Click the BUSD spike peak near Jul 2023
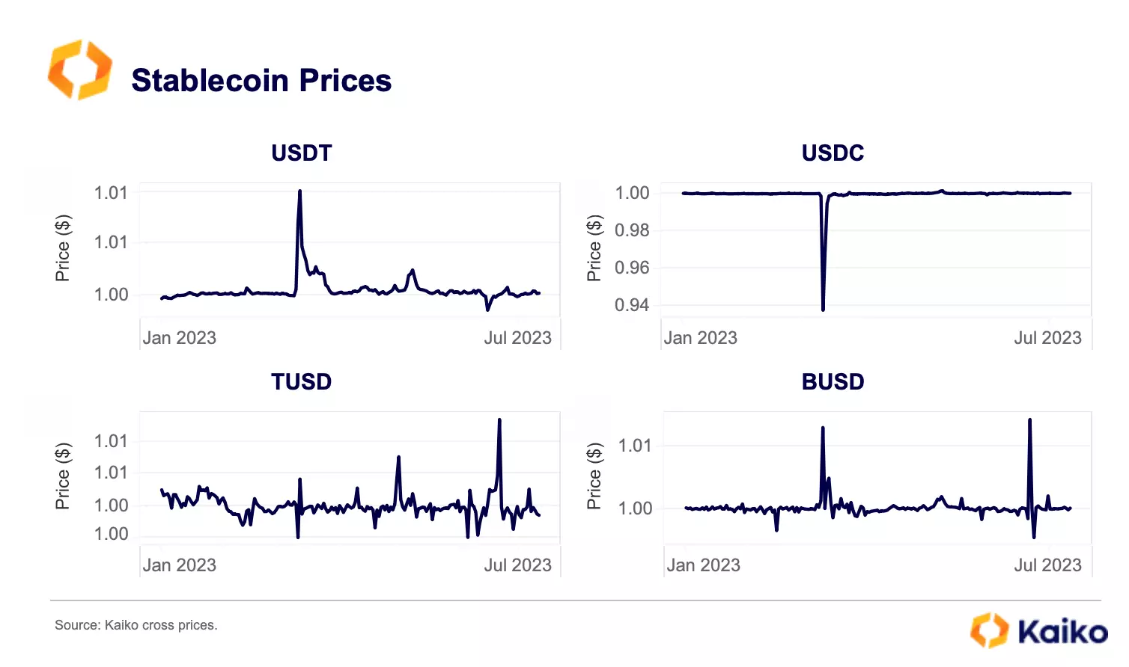Screen dimensions: 1129x667 1029,421
